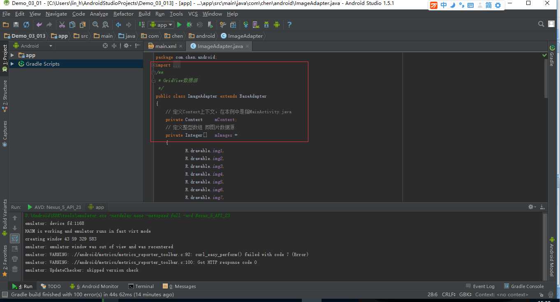Open AVD Manager toolbar icon
The height and width of the screenshot is (302, 560).
pyautogui.click(x=256, y=25)
